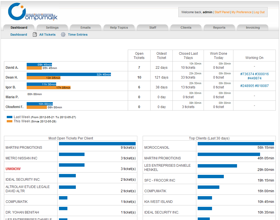
Task: Go to the Help Topics tab
Action: pos(119,27)
